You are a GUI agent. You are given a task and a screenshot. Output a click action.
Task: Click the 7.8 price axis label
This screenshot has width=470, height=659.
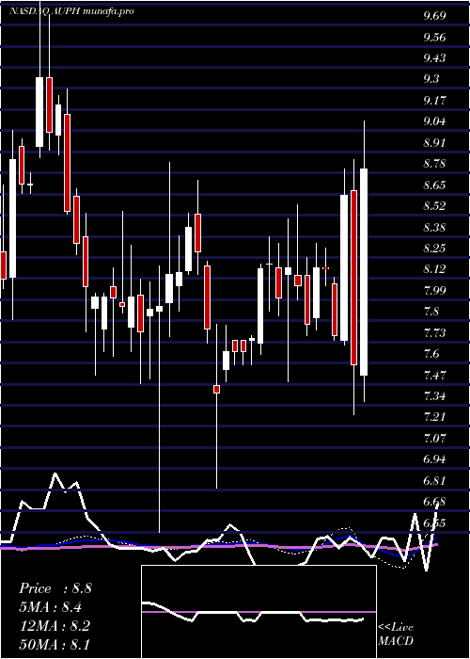431,312
